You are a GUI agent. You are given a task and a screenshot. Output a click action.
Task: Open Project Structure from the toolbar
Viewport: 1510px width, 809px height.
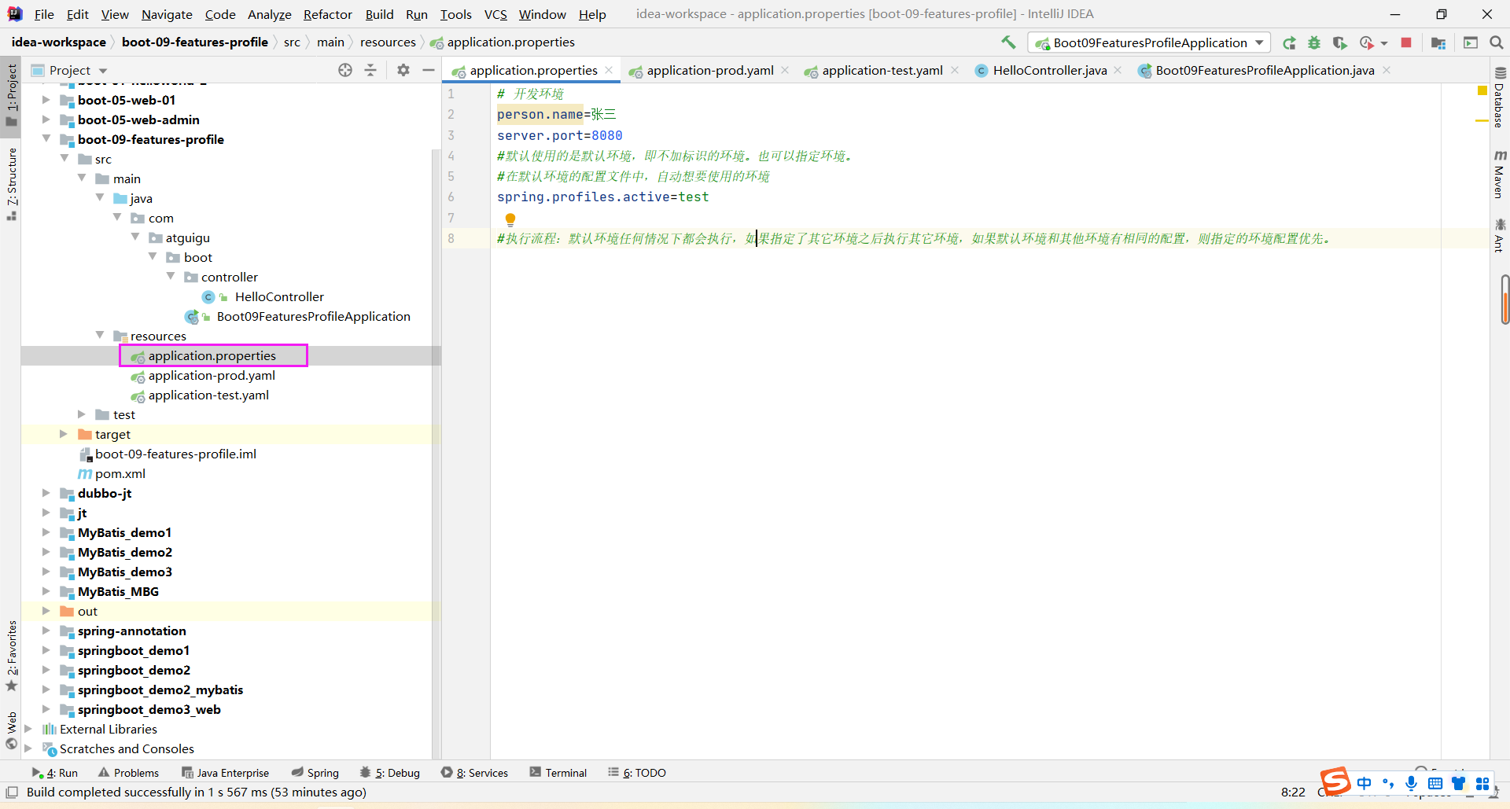[1438, 43]
